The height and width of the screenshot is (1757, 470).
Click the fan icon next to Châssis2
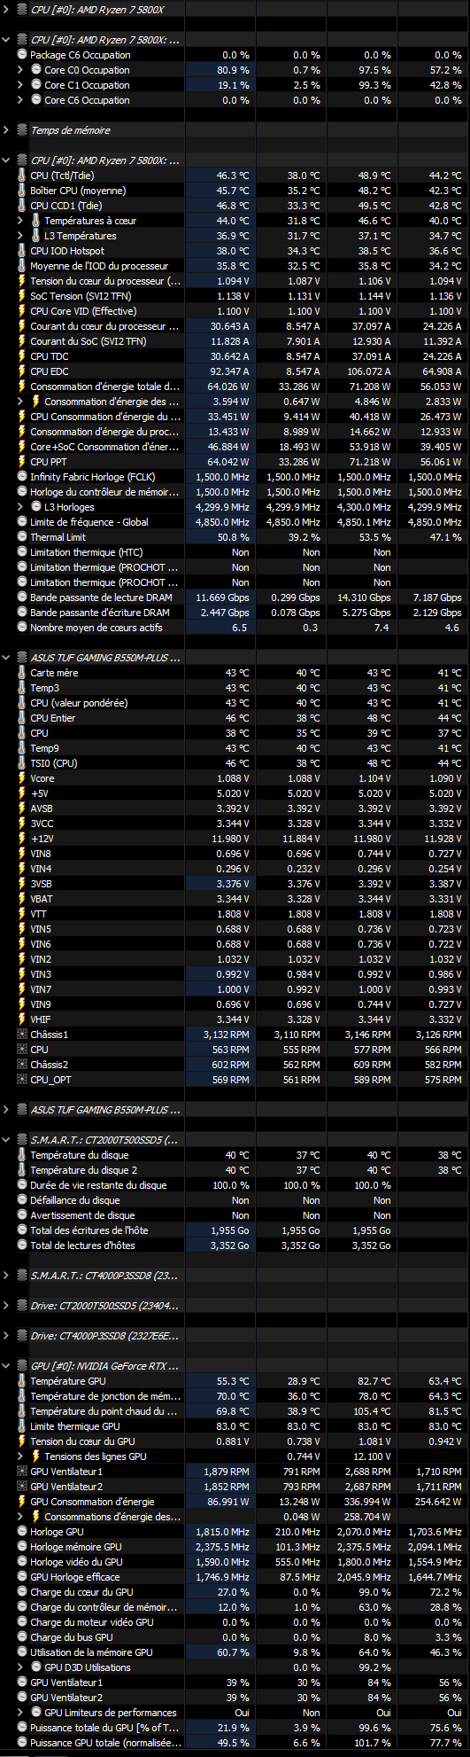(22, 1065)
